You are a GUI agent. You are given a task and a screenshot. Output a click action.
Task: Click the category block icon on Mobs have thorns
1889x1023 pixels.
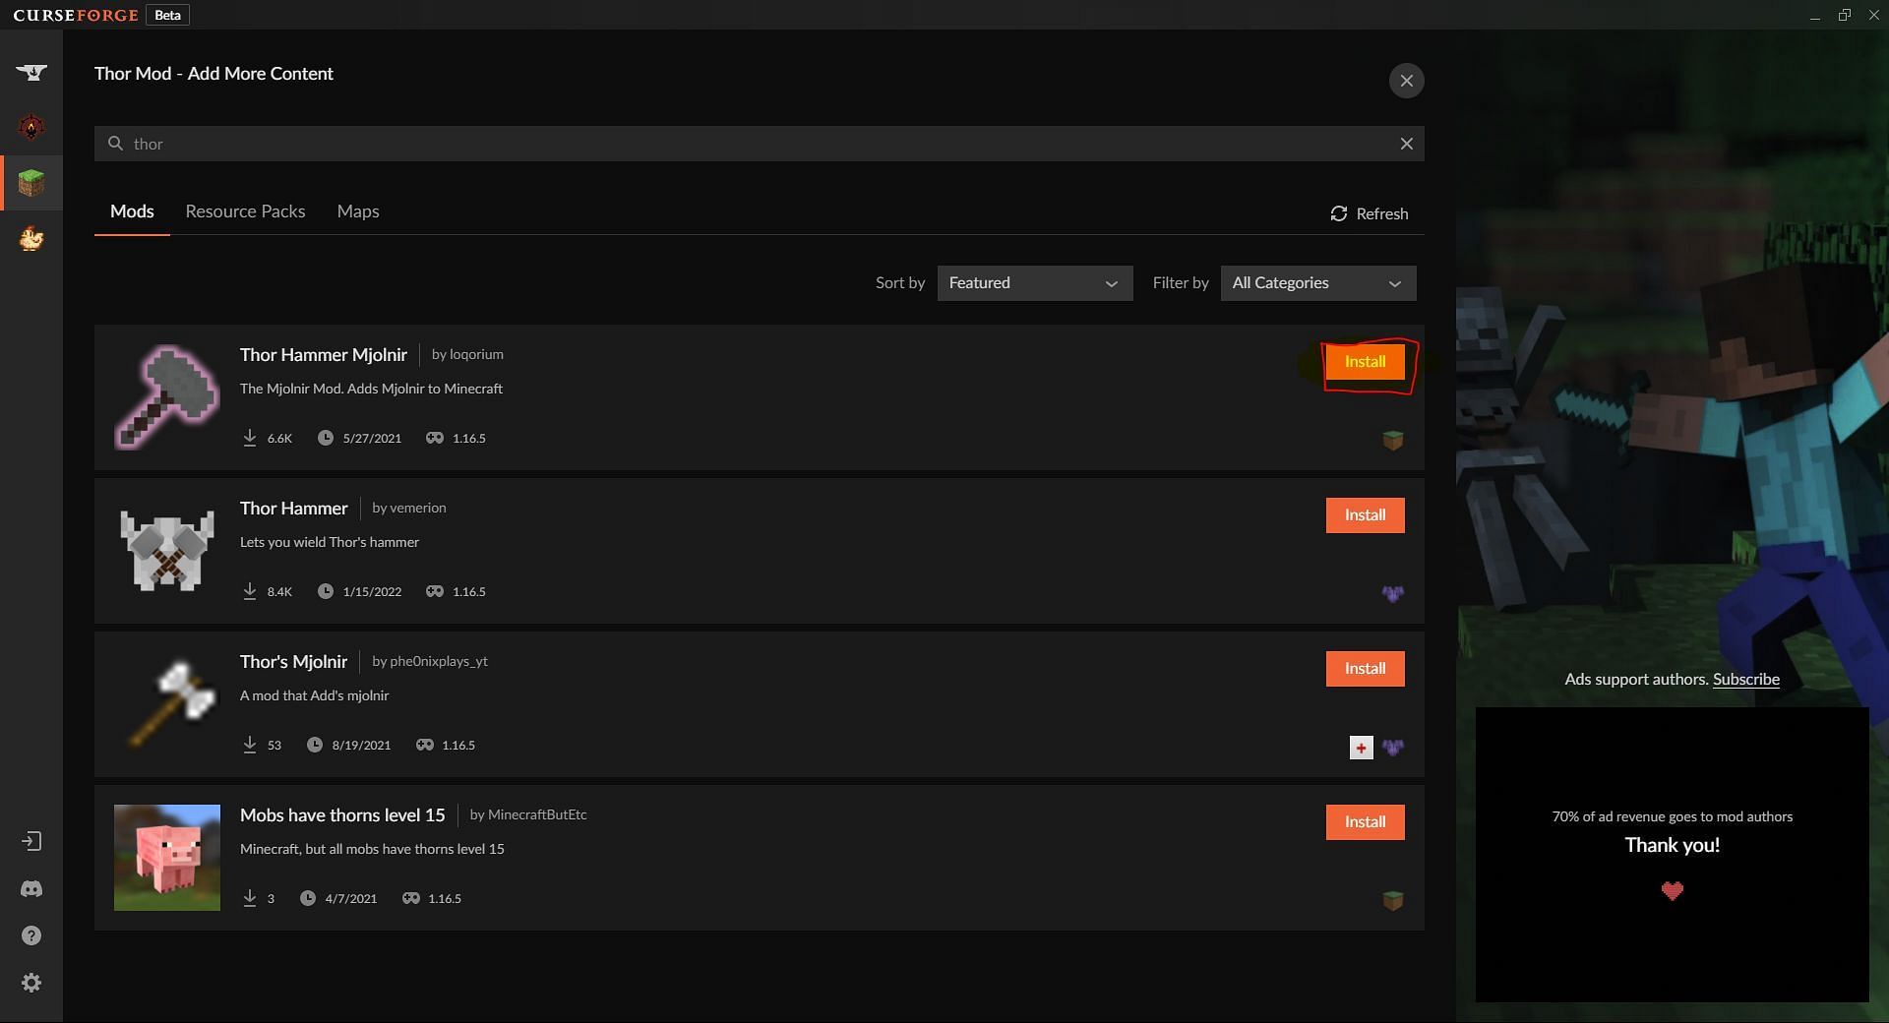pyautogui.click(x=1393, y=901)
